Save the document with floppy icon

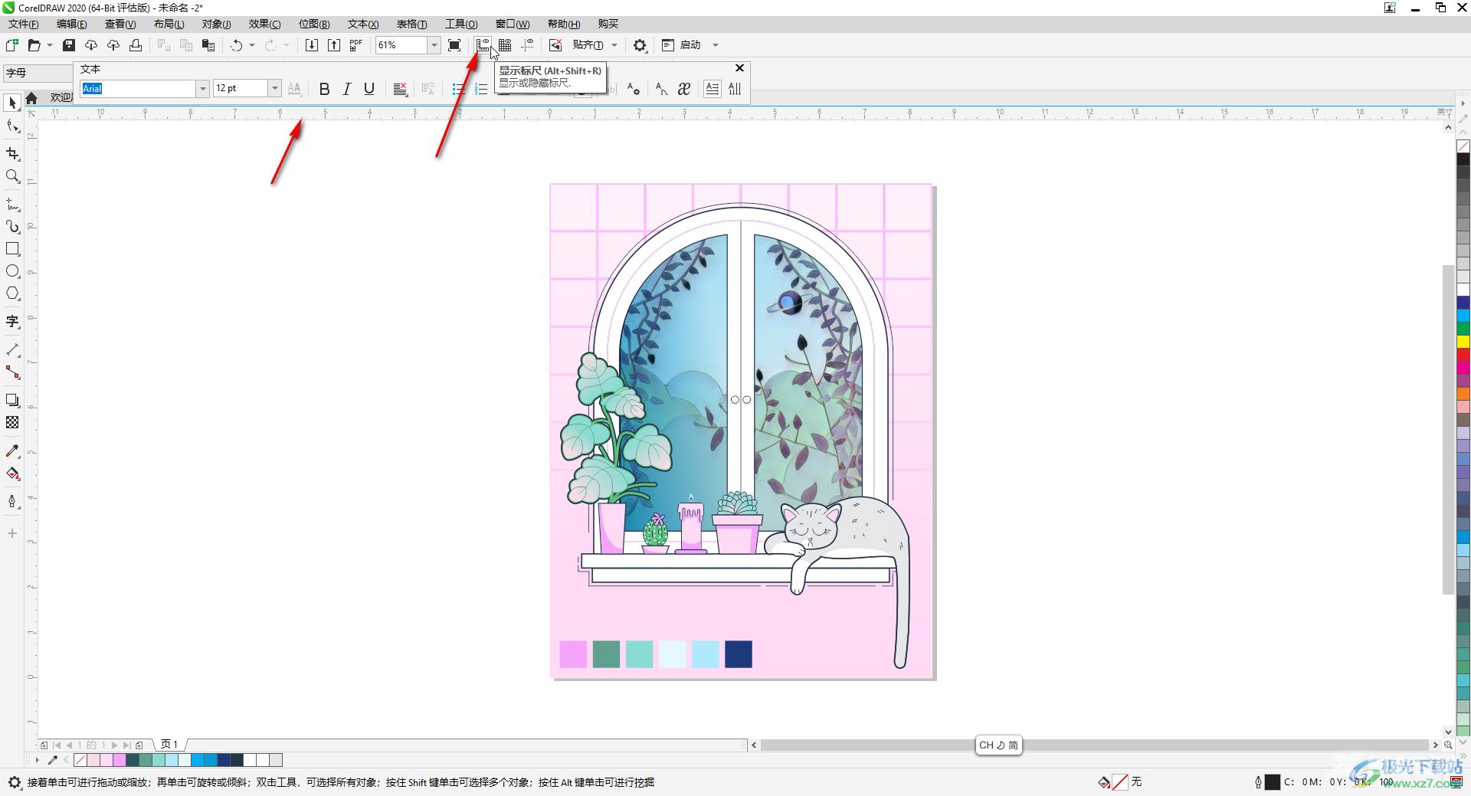click(69, 45)
